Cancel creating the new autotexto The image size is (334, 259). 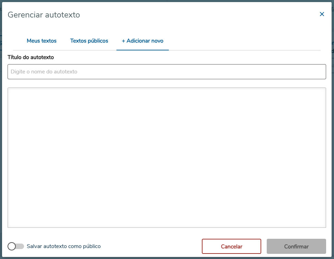click(x=231, y=246)
